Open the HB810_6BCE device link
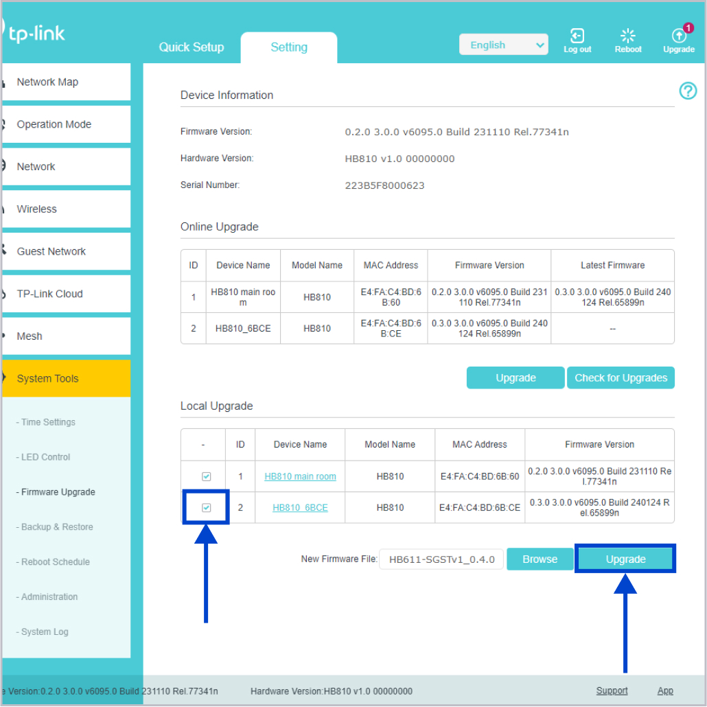 300,508
